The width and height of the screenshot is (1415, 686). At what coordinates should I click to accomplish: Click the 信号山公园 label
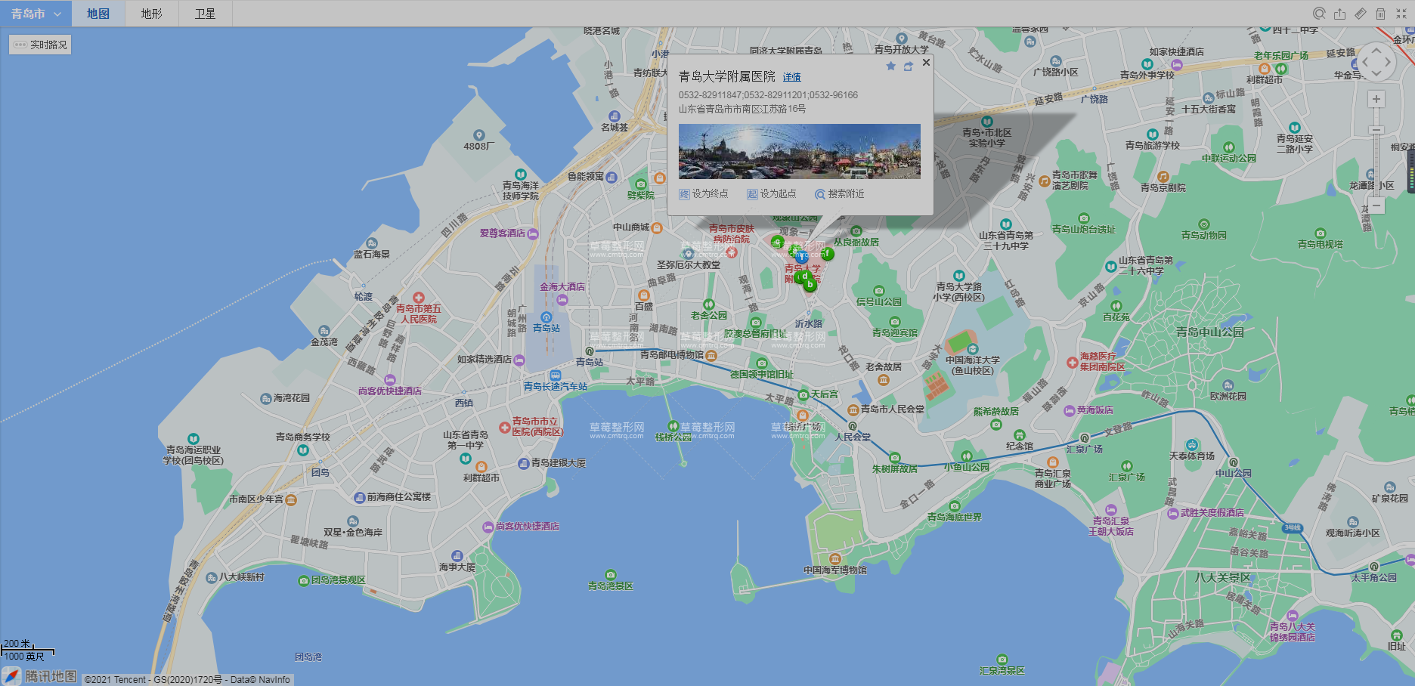pos(879,302)
